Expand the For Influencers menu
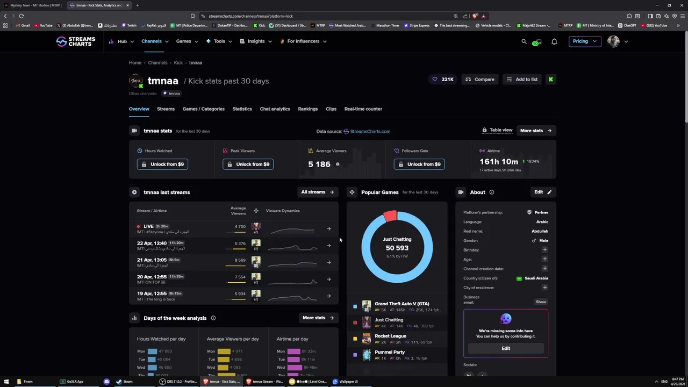This screenshot has width=688, height=387. click(x=303, y=41)
